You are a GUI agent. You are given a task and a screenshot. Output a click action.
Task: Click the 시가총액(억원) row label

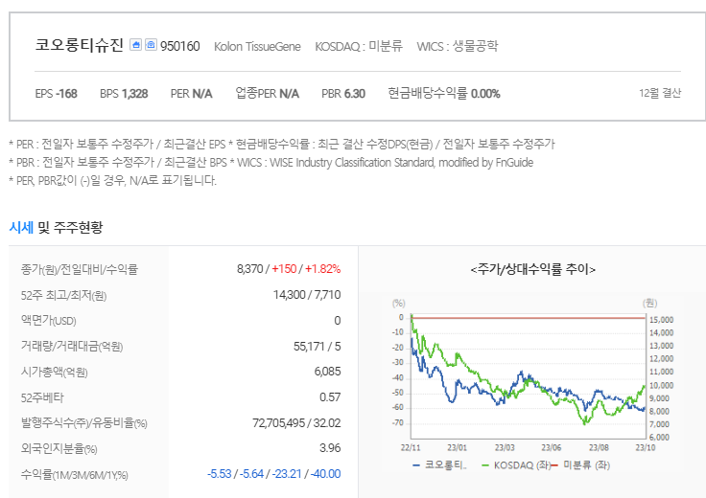click(55, 373)
